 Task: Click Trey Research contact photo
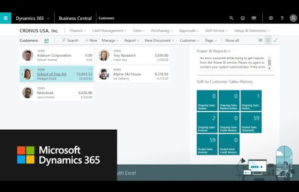coord(104,55)
